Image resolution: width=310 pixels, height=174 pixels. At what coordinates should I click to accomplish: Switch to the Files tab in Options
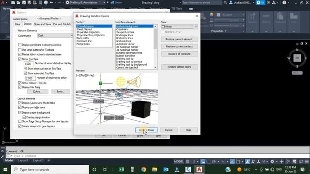tap(17, 24)
